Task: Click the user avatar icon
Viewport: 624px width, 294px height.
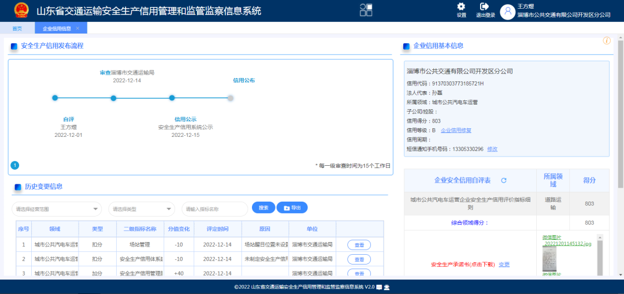Action: tap(507, 11)
